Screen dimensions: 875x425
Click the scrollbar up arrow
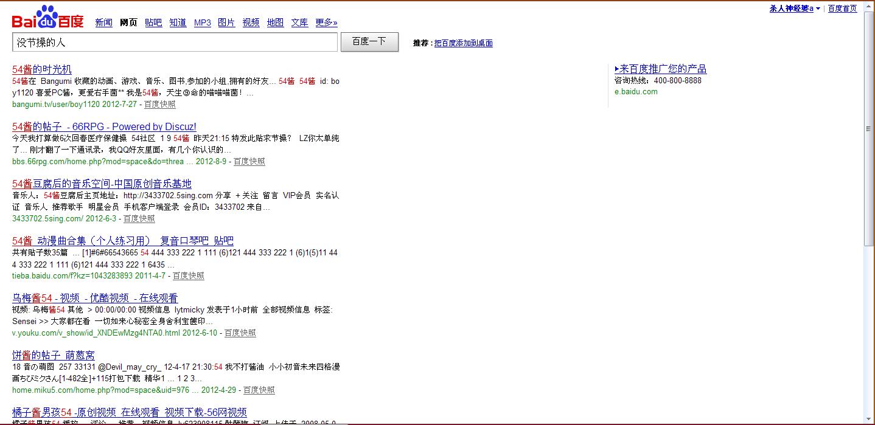click(x=869, y=6)
